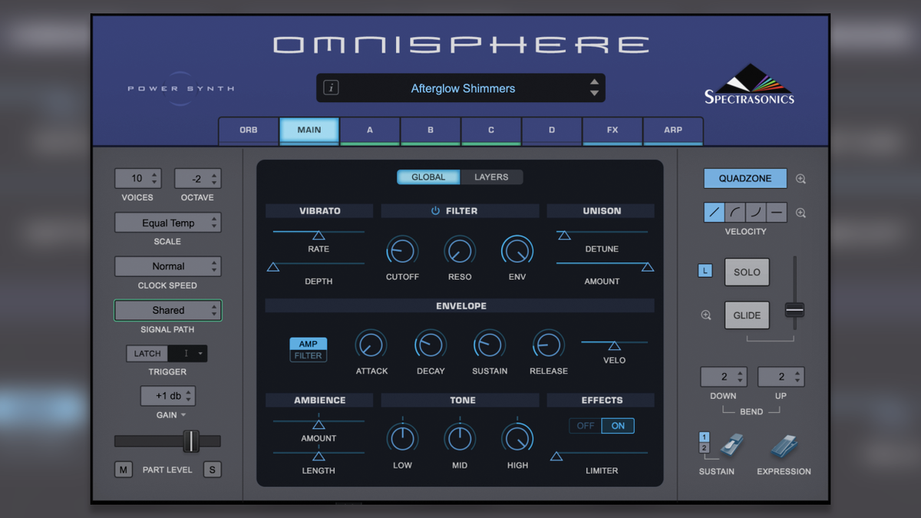Image resolution: width=921 pixels, height=518 pixels.
Task: Select the linear velocity curve icon
Action: point(714,212)
